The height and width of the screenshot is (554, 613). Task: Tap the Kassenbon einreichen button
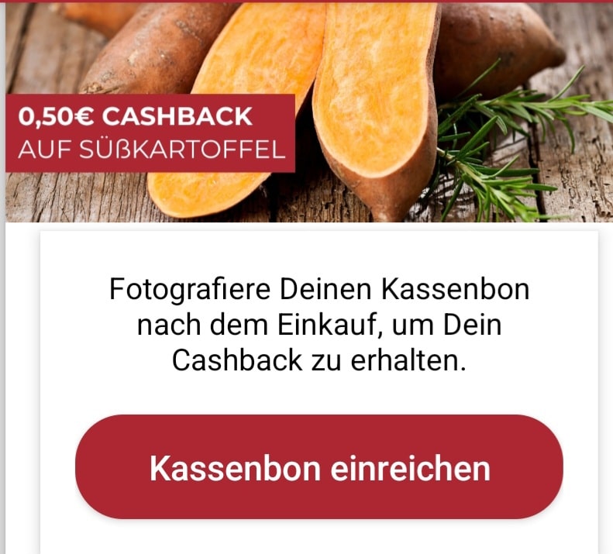[319, 466]
